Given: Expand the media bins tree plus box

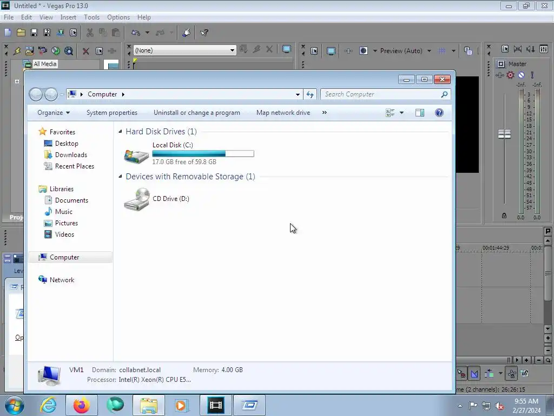Looking at the screenshot, I should pos(17,81).
